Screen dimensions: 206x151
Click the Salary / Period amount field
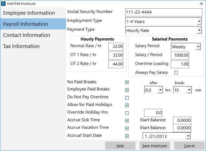coord(180,55)
